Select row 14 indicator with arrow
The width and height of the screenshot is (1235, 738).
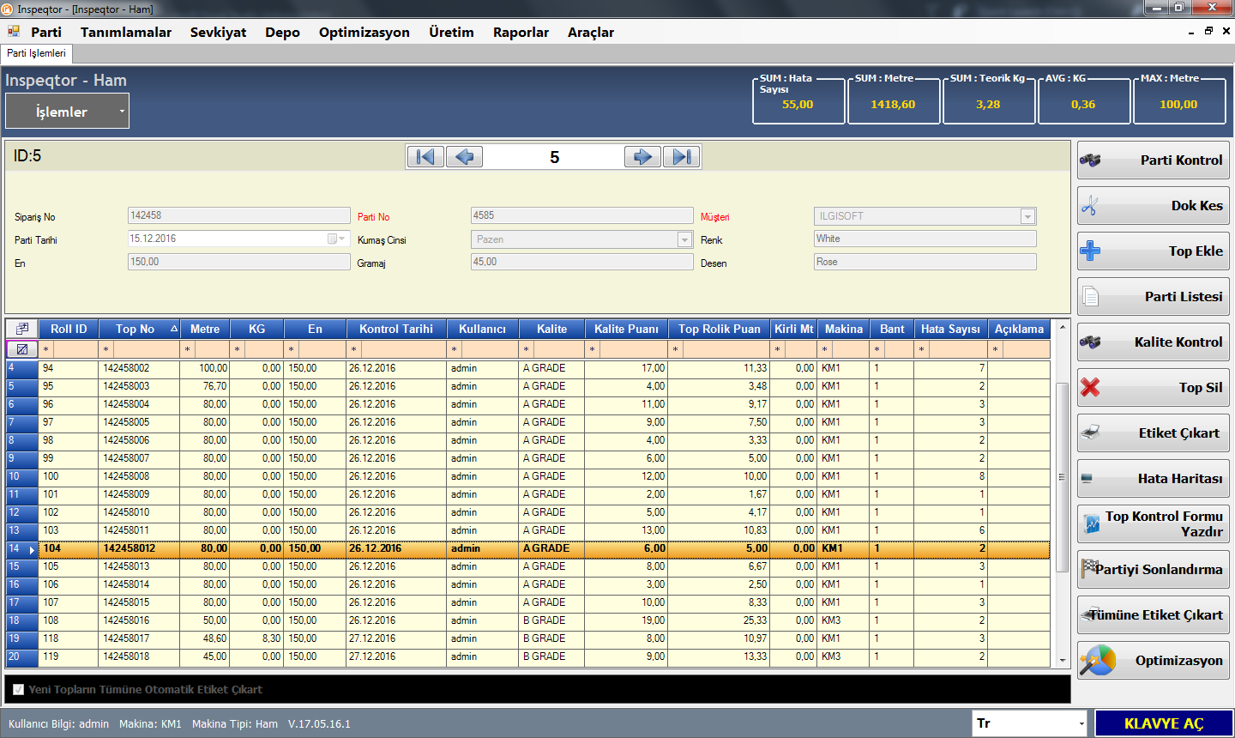point(21,549)
